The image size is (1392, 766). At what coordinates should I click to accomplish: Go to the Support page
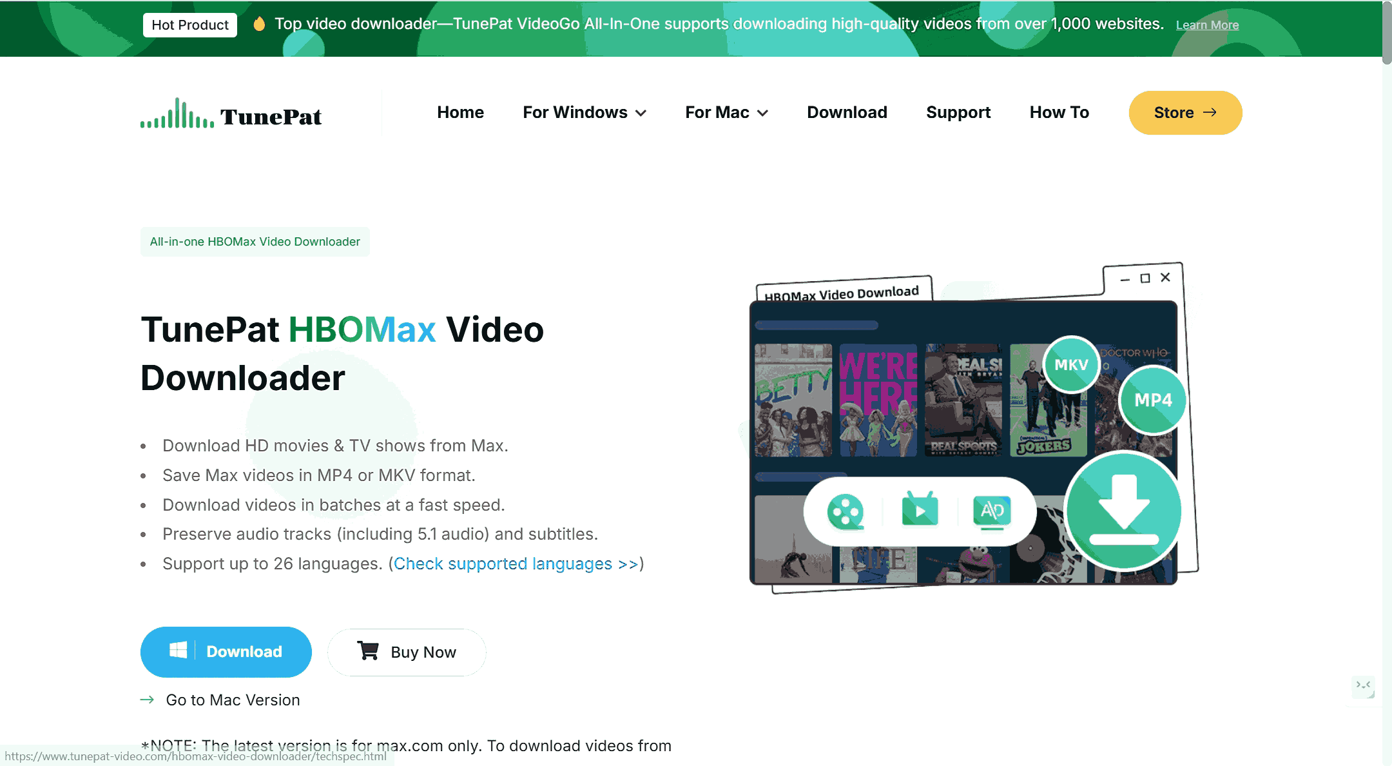(x=958, y=112)
